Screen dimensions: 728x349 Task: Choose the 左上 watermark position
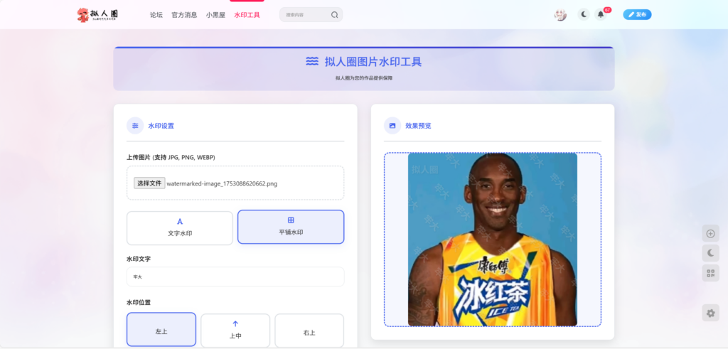coord(161,330)
